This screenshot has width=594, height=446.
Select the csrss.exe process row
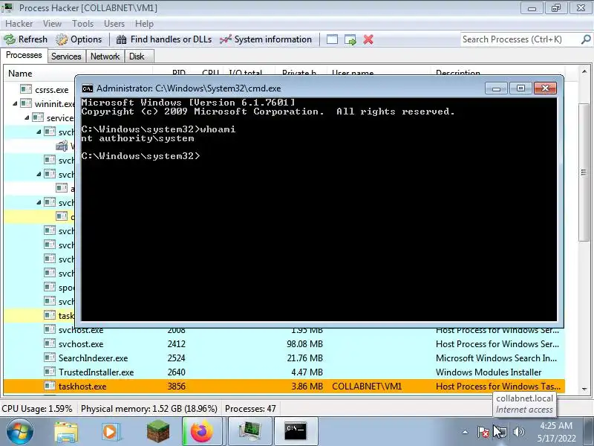pyautogui.click(x=39, y=89)
